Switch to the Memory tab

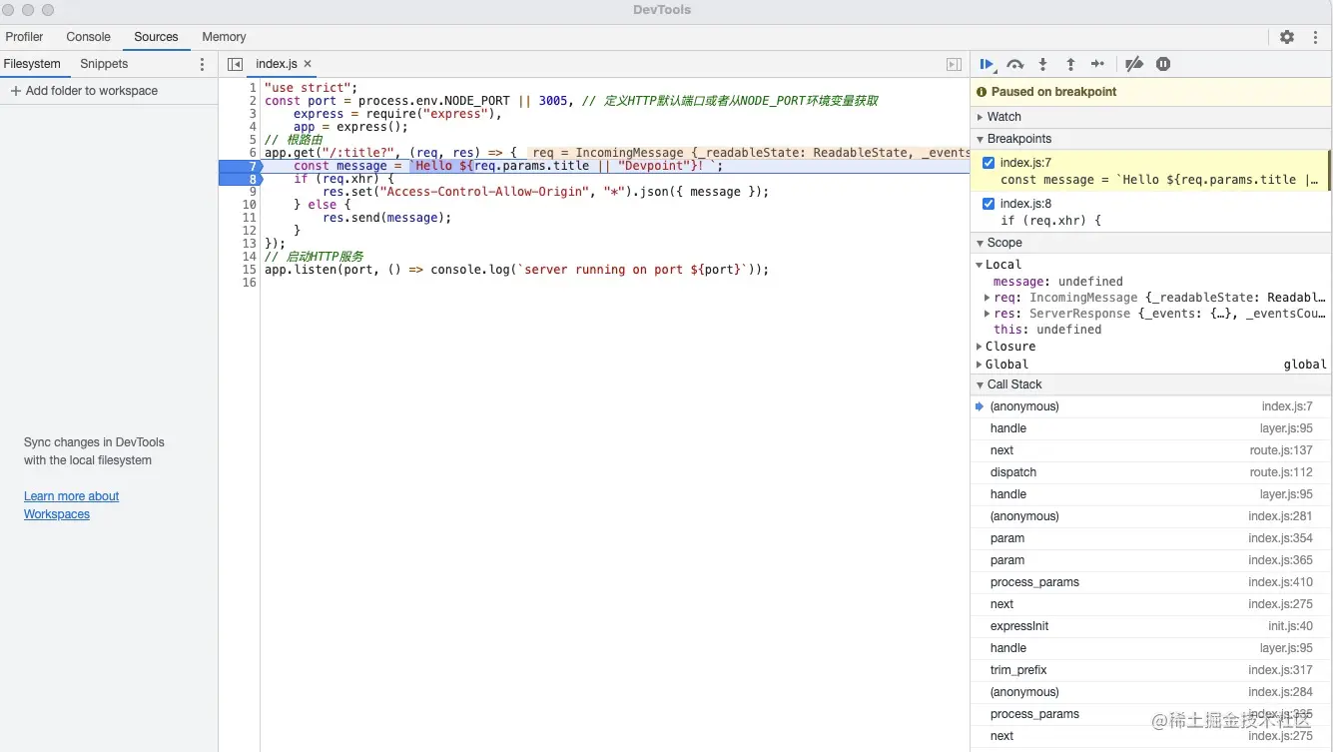click(224, 37)
